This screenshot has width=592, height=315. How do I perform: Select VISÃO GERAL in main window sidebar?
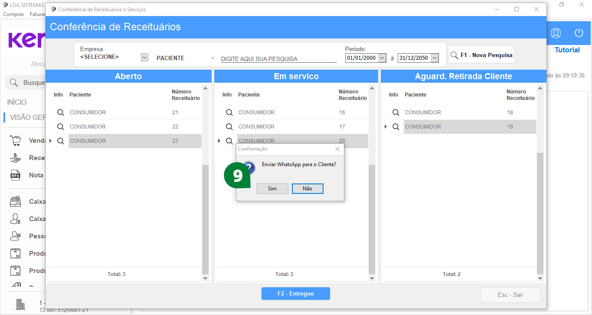click(x=27, y=117)
